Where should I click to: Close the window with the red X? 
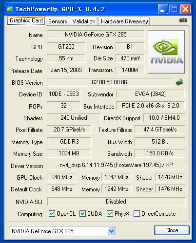[186, 9]
